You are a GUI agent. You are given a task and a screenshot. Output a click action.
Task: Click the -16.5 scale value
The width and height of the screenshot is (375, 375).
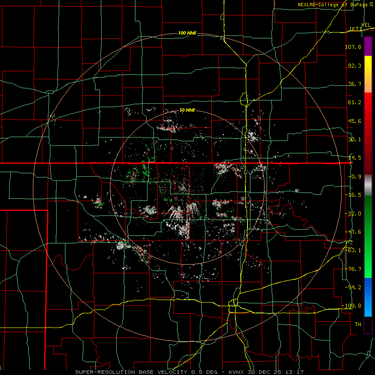coord(353,195)
